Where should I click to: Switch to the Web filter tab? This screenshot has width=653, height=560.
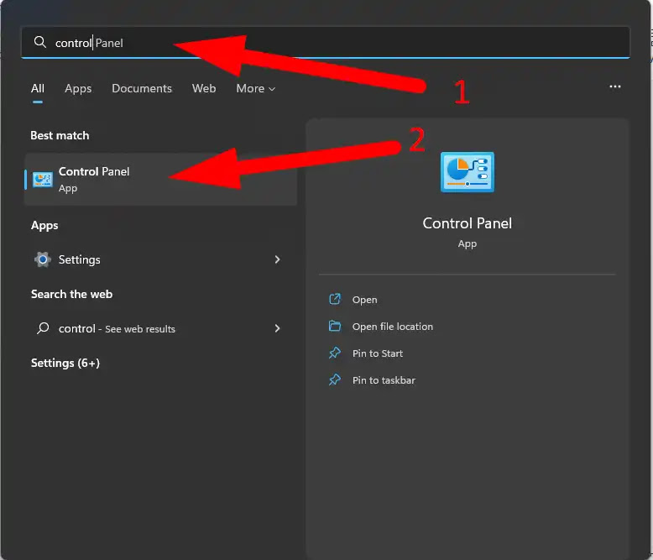pos(204,88)
